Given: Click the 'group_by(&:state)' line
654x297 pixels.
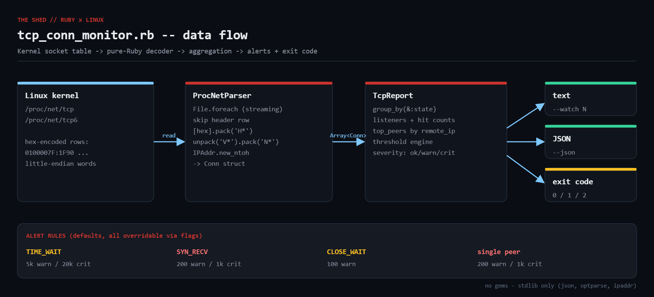Looking at the screenshot, I should click(404, 109).
